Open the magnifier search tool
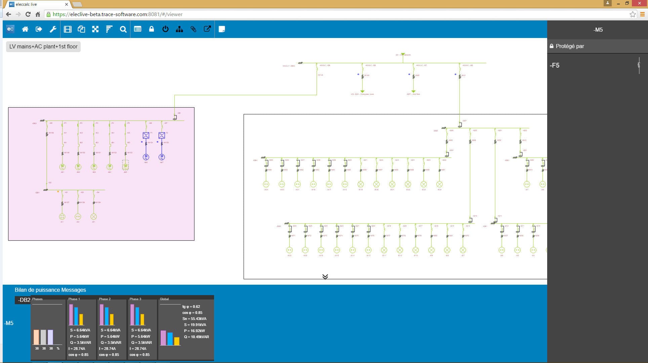This screenshot has width=648, height=363. [x=123, y=29]
